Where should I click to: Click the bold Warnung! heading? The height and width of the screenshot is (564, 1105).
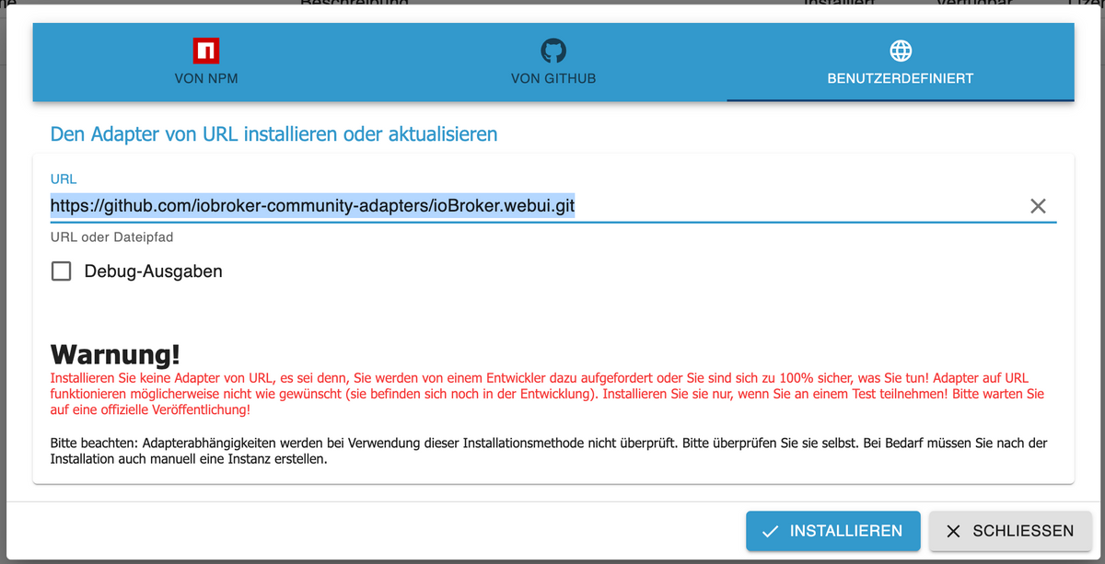tap(115, 354)
